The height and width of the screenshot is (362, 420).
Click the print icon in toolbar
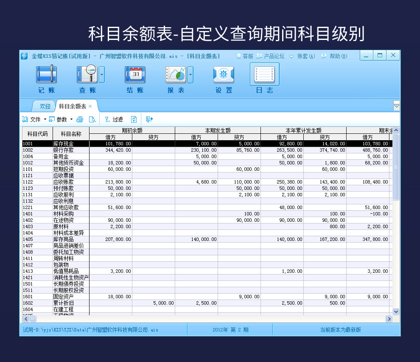(80, 119)
